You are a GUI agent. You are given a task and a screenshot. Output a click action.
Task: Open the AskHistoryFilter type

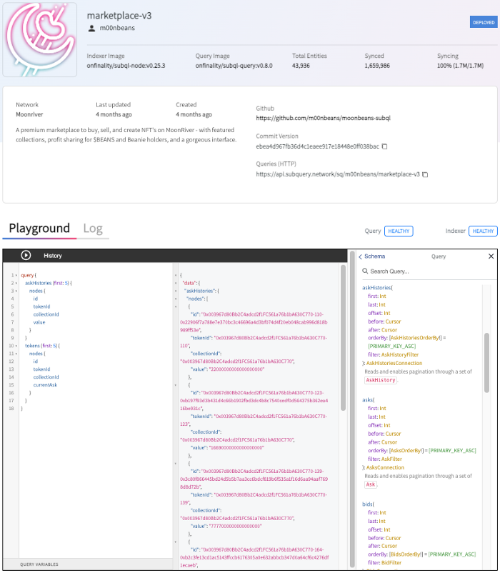400,354
